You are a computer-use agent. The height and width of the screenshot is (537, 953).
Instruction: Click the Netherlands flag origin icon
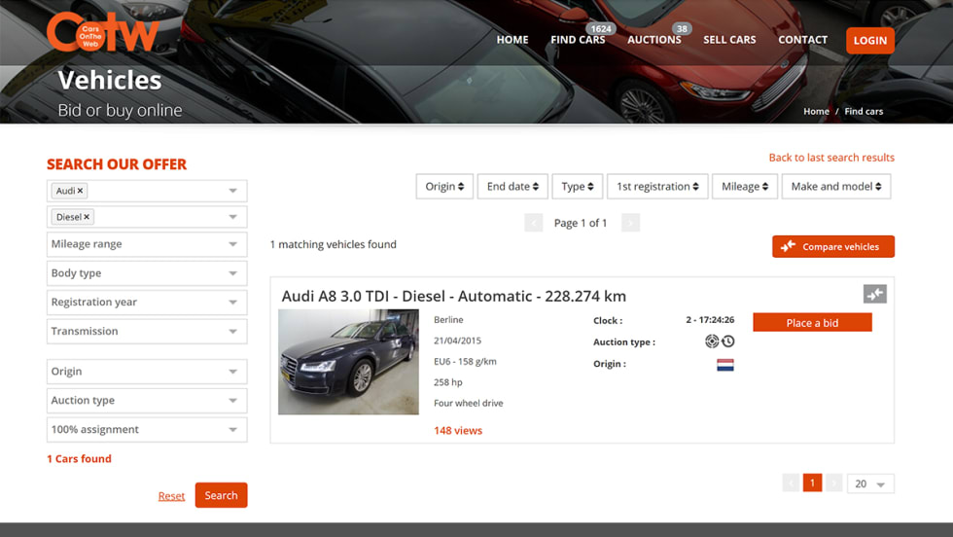724,365
